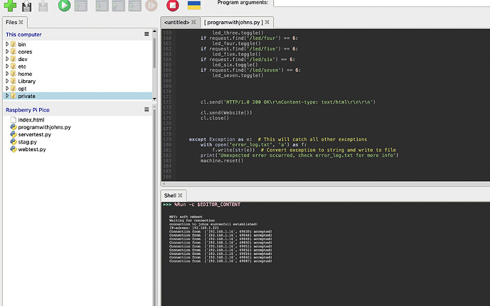Screen dimensions: 490x306
Task: Select the private folder row
Action: click(78, 96)
